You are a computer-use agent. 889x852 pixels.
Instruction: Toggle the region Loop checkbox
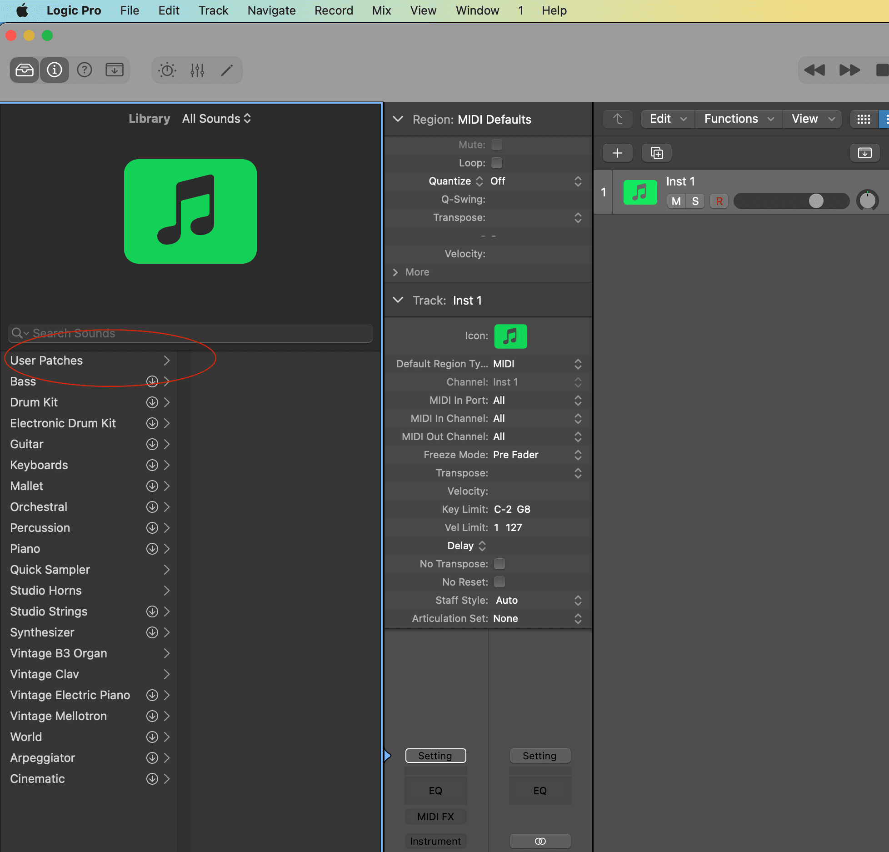pyautogui.click(x=497, y=163)
